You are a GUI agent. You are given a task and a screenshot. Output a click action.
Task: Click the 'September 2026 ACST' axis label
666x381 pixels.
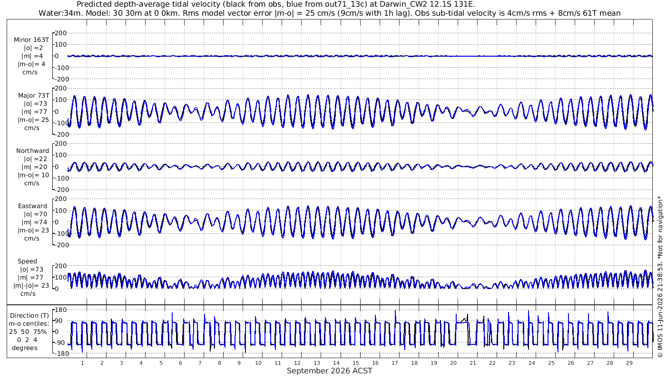click(x=330, y=371)
